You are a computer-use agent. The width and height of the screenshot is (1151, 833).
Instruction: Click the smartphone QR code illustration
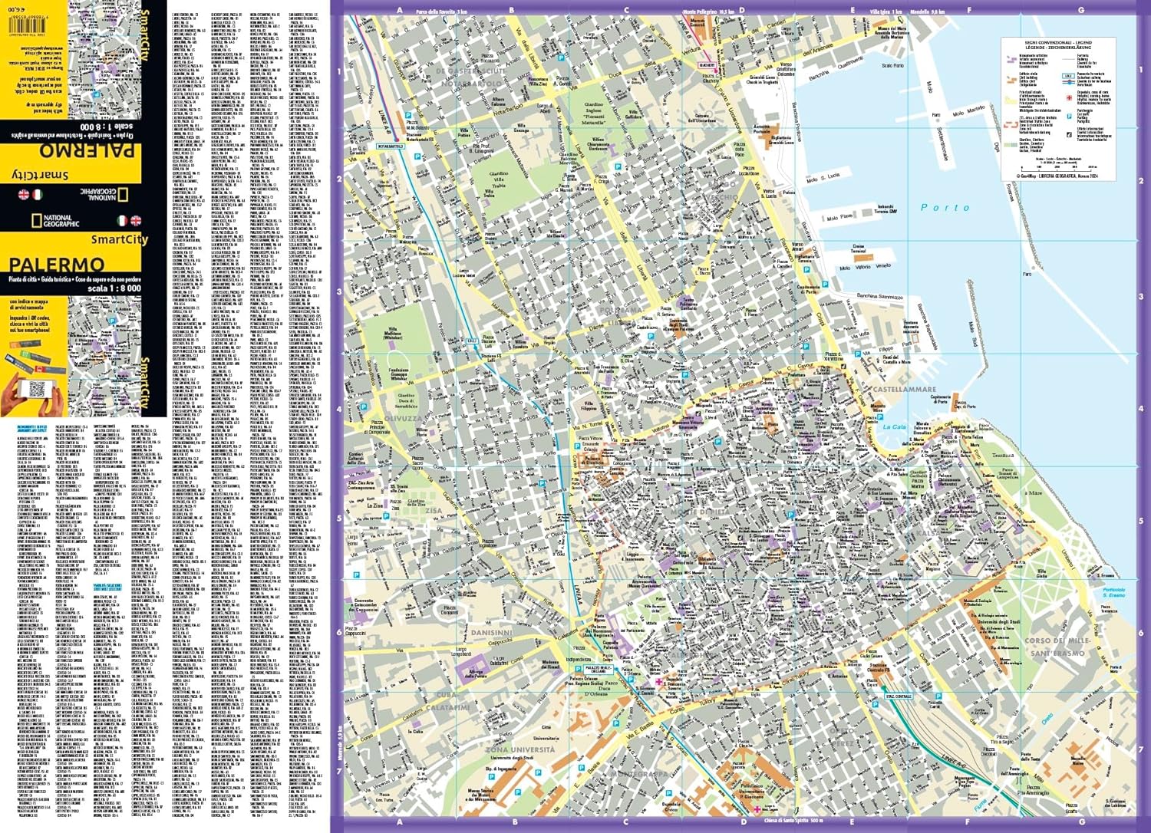coord(38,389)
